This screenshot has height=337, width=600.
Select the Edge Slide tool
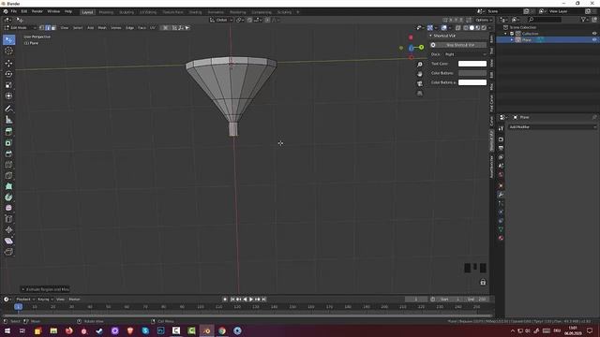pyautogui.click(x=8, y=219)
